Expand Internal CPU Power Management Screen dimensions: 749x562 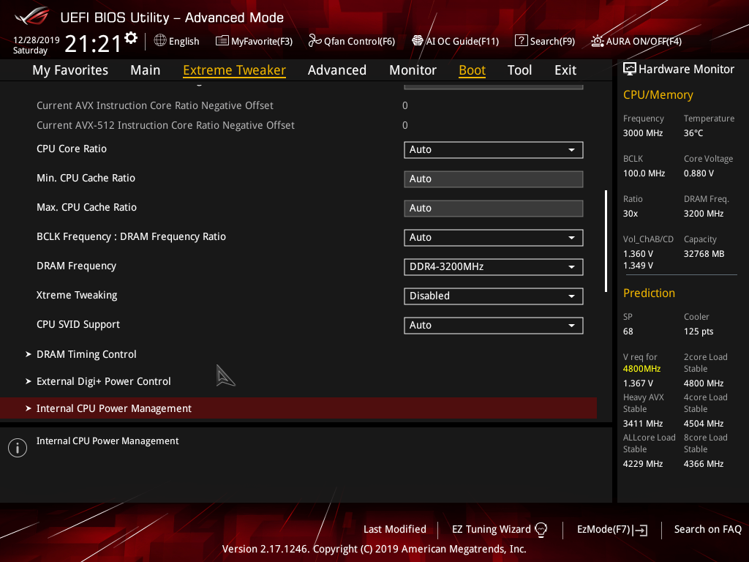tap(298, 408)
